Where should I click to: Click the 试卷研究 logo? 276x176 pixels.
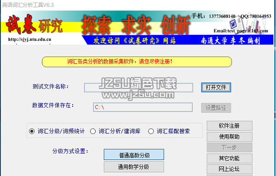click(x=34, y=24)
